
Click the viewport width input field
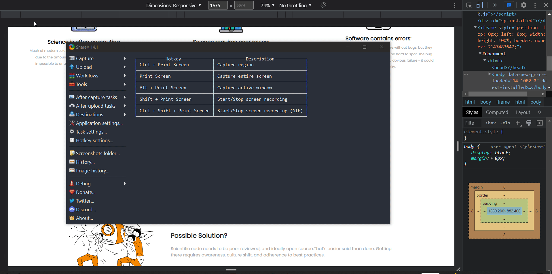(x=218, y=5)
